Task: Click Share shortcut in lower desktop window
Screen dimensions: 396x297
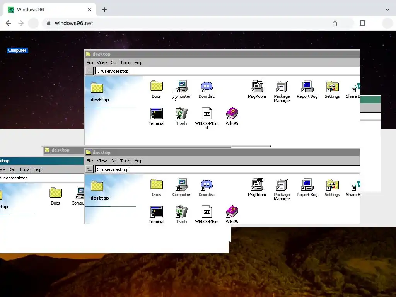Action: (353, 188)
